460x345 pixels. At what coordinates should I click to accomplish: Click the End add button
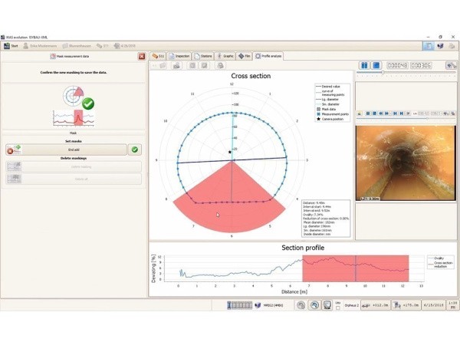coord(74,150)
